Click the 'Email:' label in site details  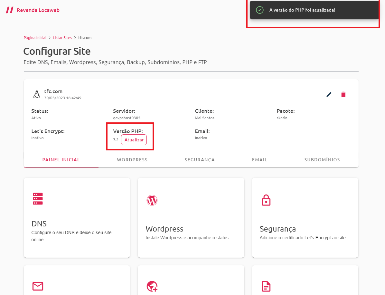[x=202, y=131]
